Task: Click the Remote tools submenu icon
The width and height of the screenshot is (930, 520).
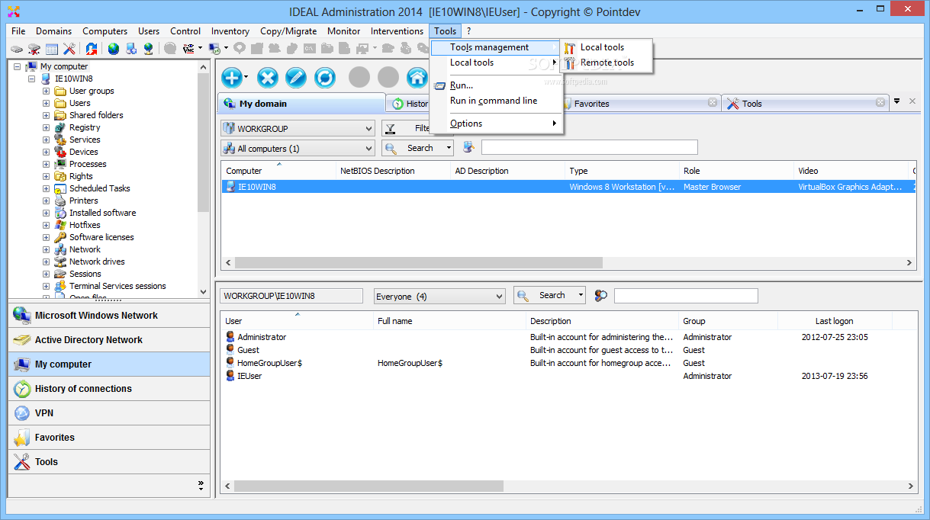Action: coord(570,63)
